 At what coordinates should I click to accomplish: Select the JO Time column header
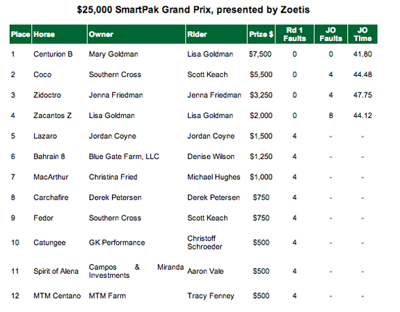tap(362, 34)
